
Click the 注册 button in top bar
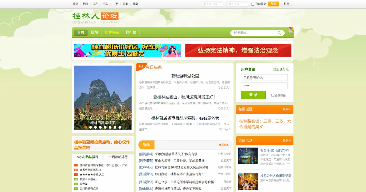point(287,4)
